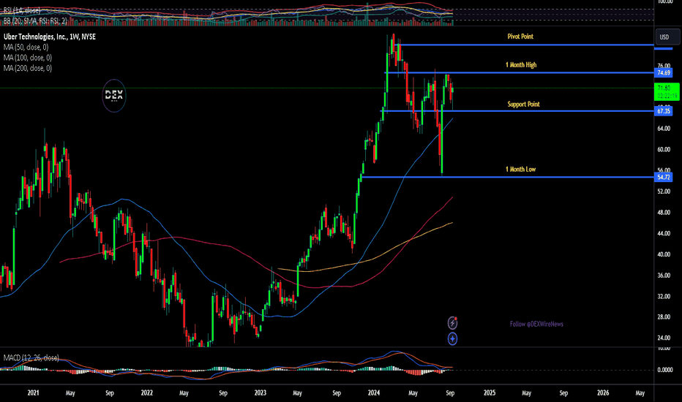The image size is (682, 402).
Task: Click the Follow @DEXWireNews text
Action: click(536, 324)
